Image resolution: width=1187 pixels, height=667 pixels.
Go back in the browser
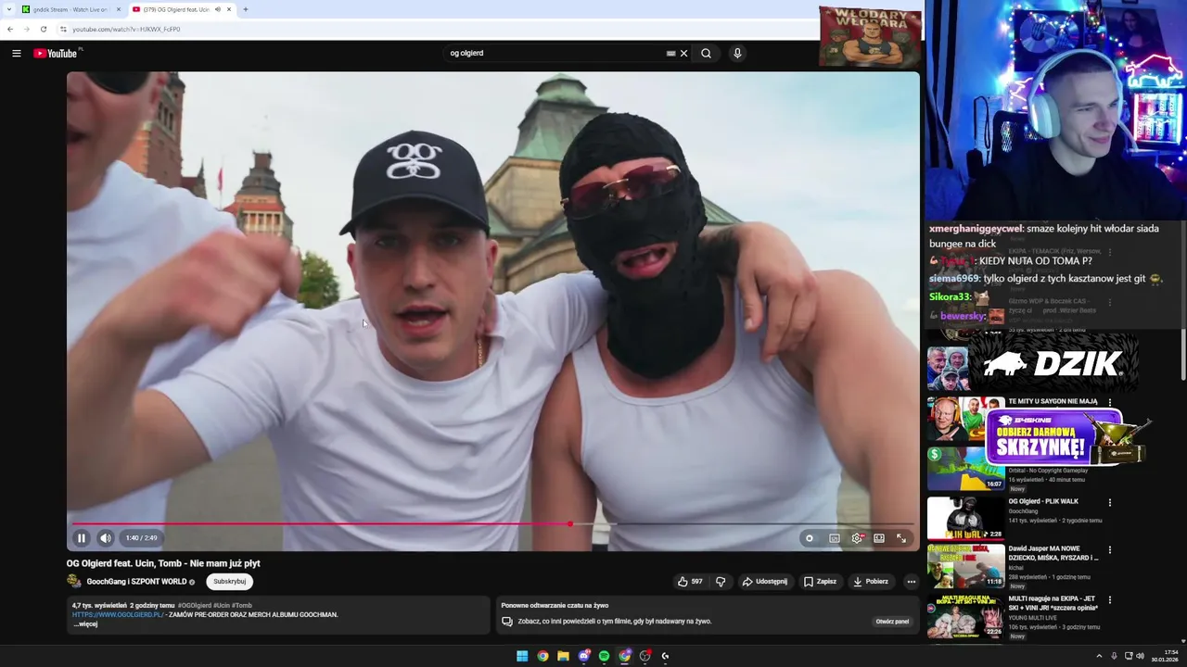click(x=10, y=29)
